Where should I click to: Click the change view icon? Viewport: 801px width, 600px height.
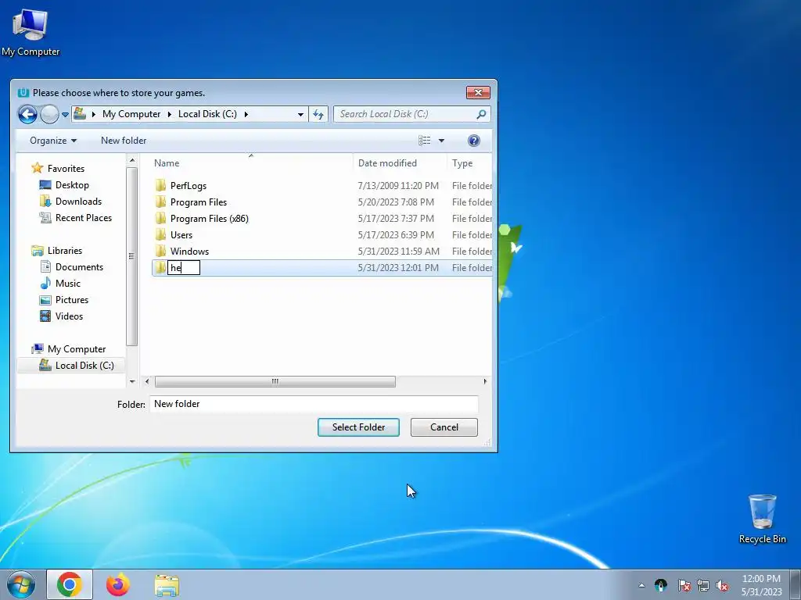click(x=425, y=141)
